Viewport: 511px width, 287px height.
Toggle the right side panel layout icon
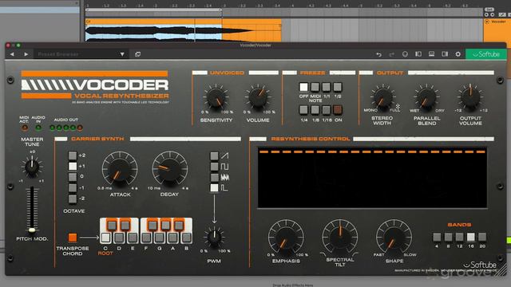445,54
